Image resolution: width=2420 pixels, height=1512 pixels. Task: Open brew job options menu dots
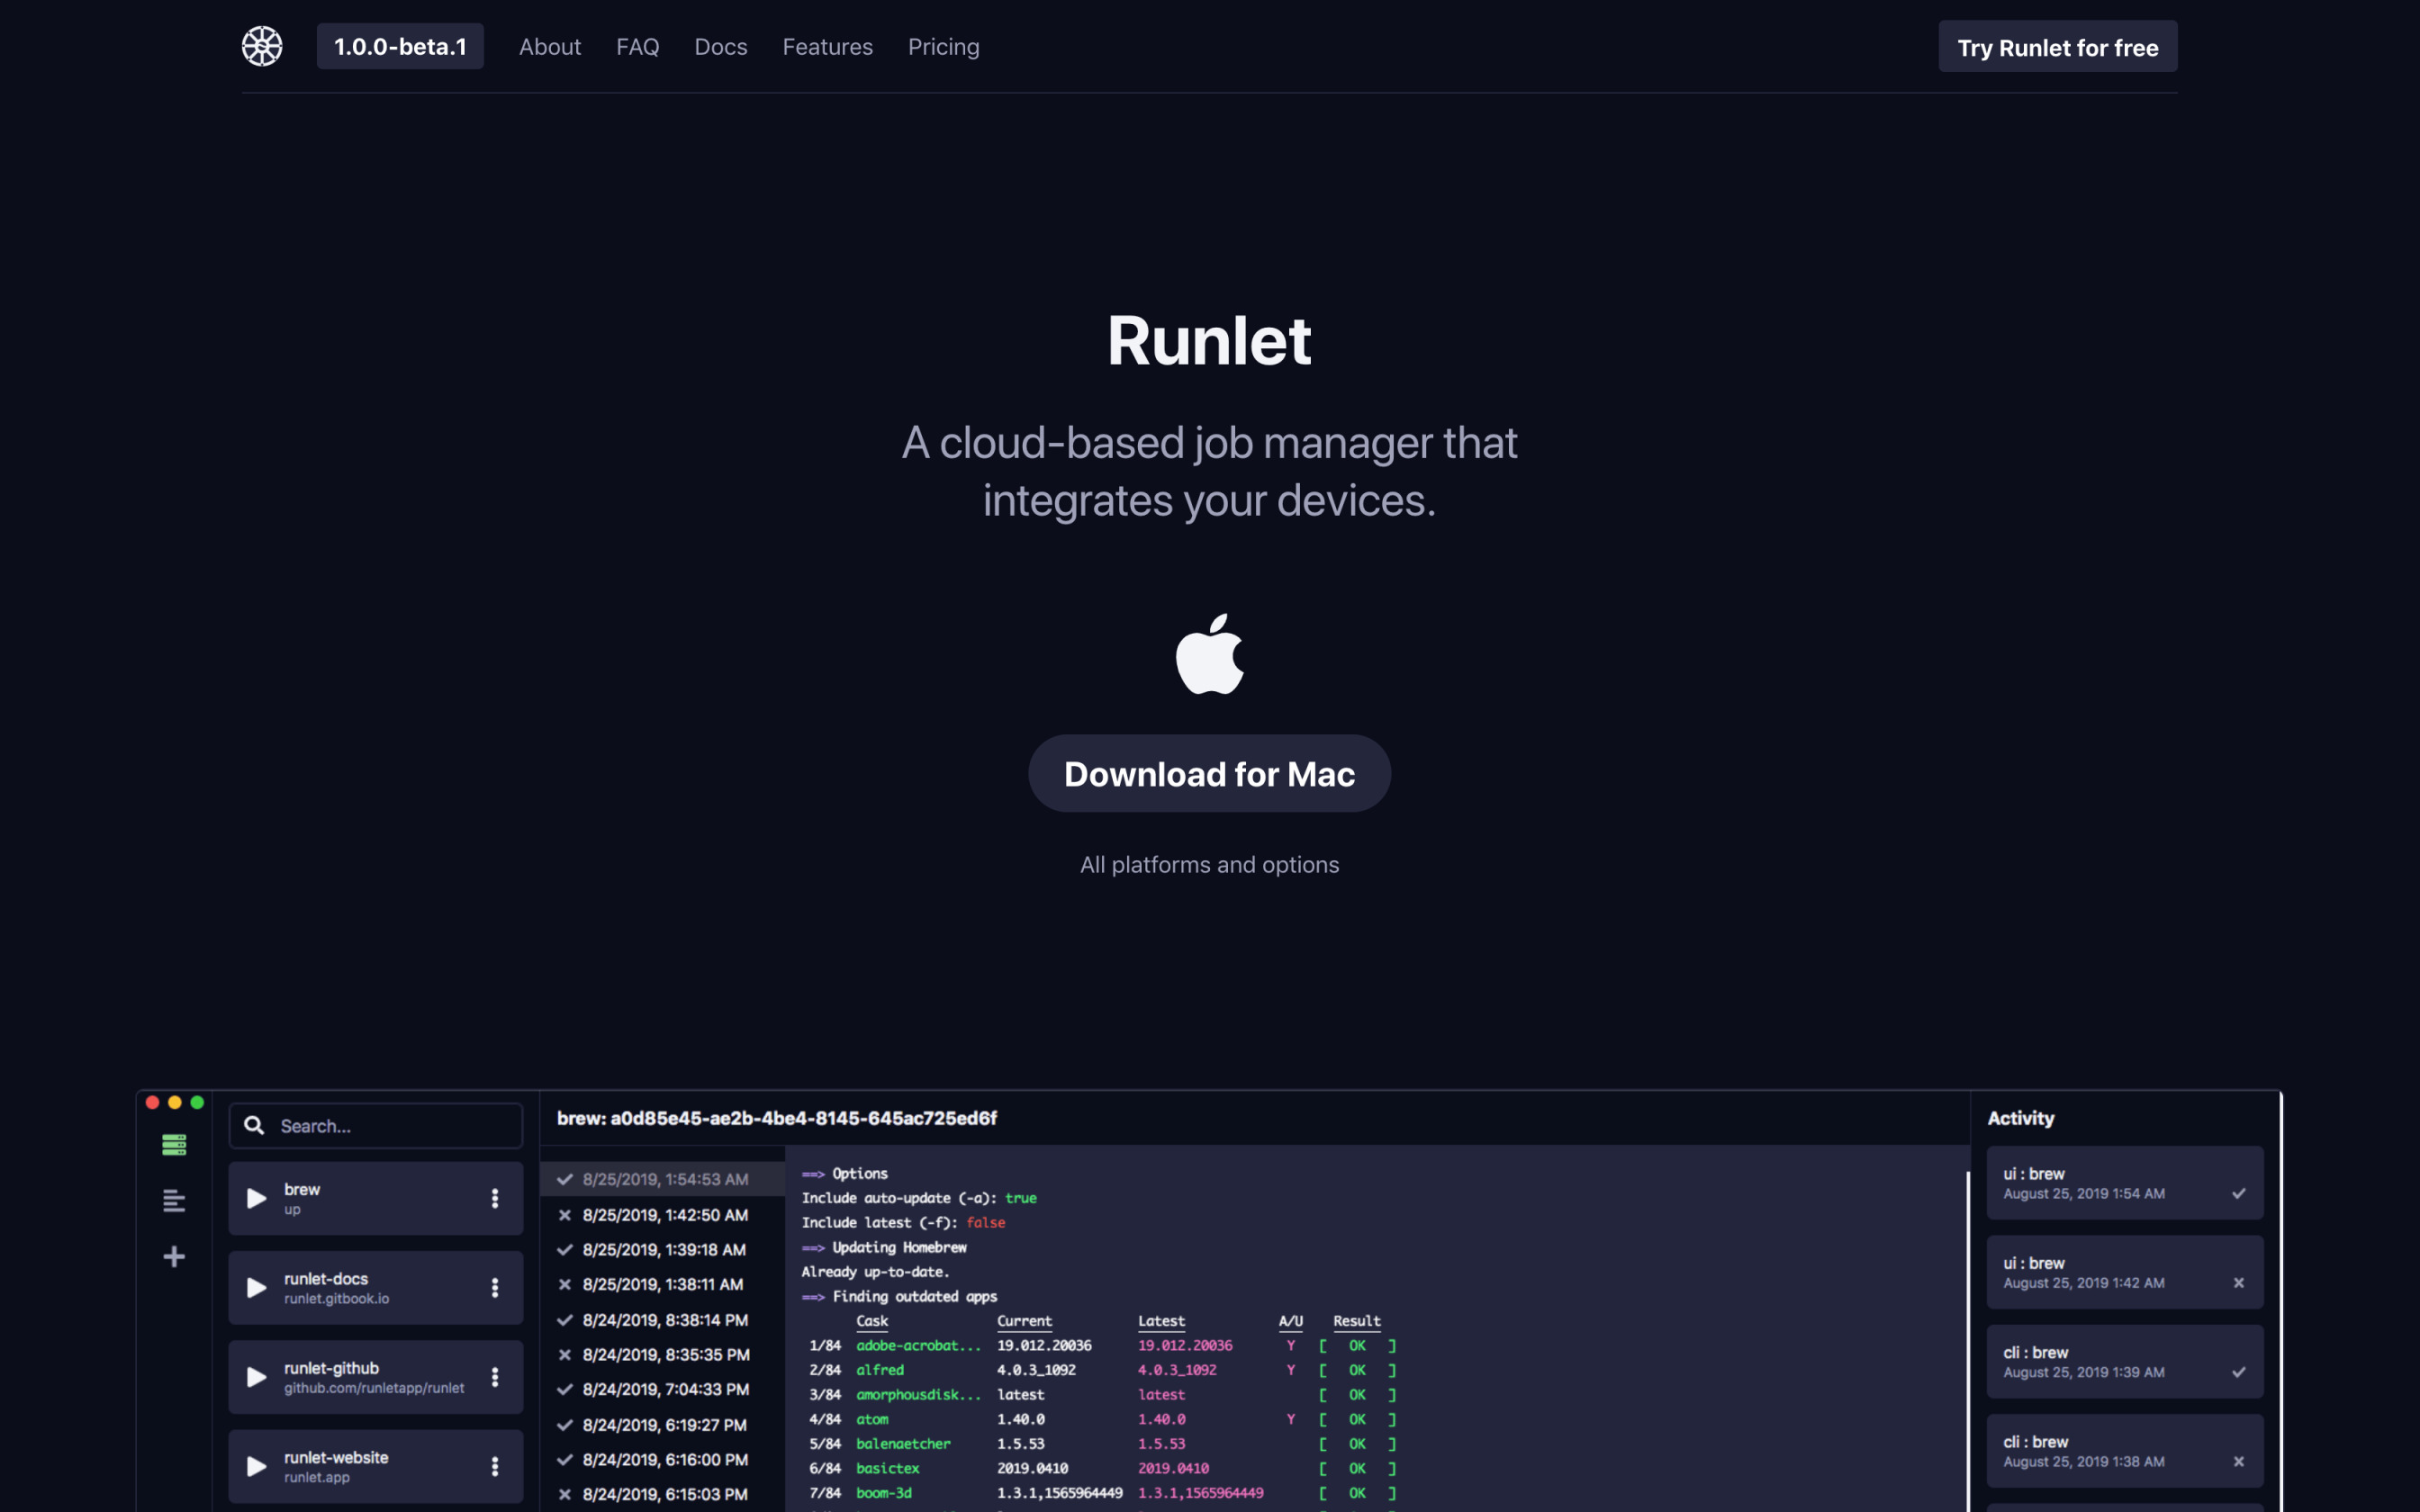click(x=494, y=1198)
